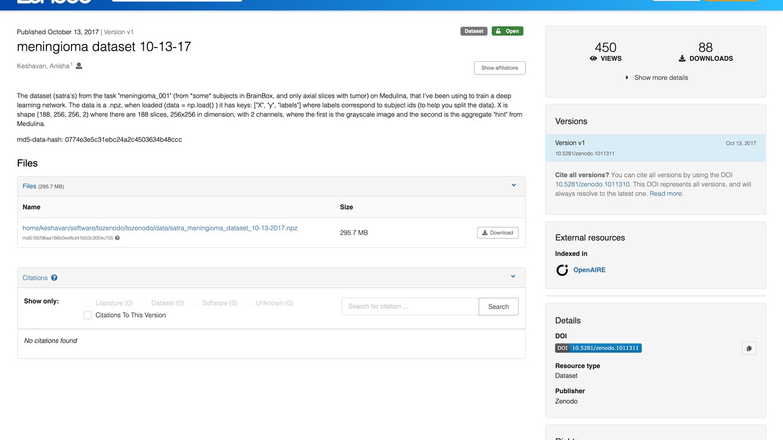Open the OpenAIRE text link
Viewport: 783px width, 440px height.
coord(589,270)
